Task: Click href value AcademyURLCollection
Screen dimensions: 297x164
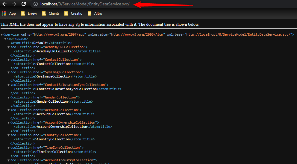Action: point(64,47)
